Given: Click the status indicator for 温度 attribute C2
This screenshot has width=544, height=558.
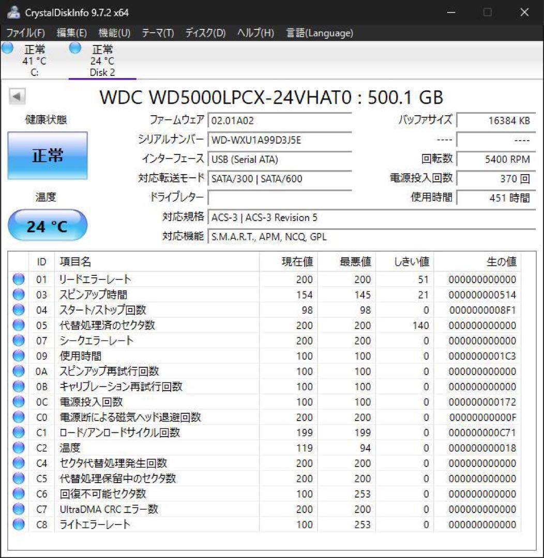Looking at the screenshot, I should [x=18, y=448].
